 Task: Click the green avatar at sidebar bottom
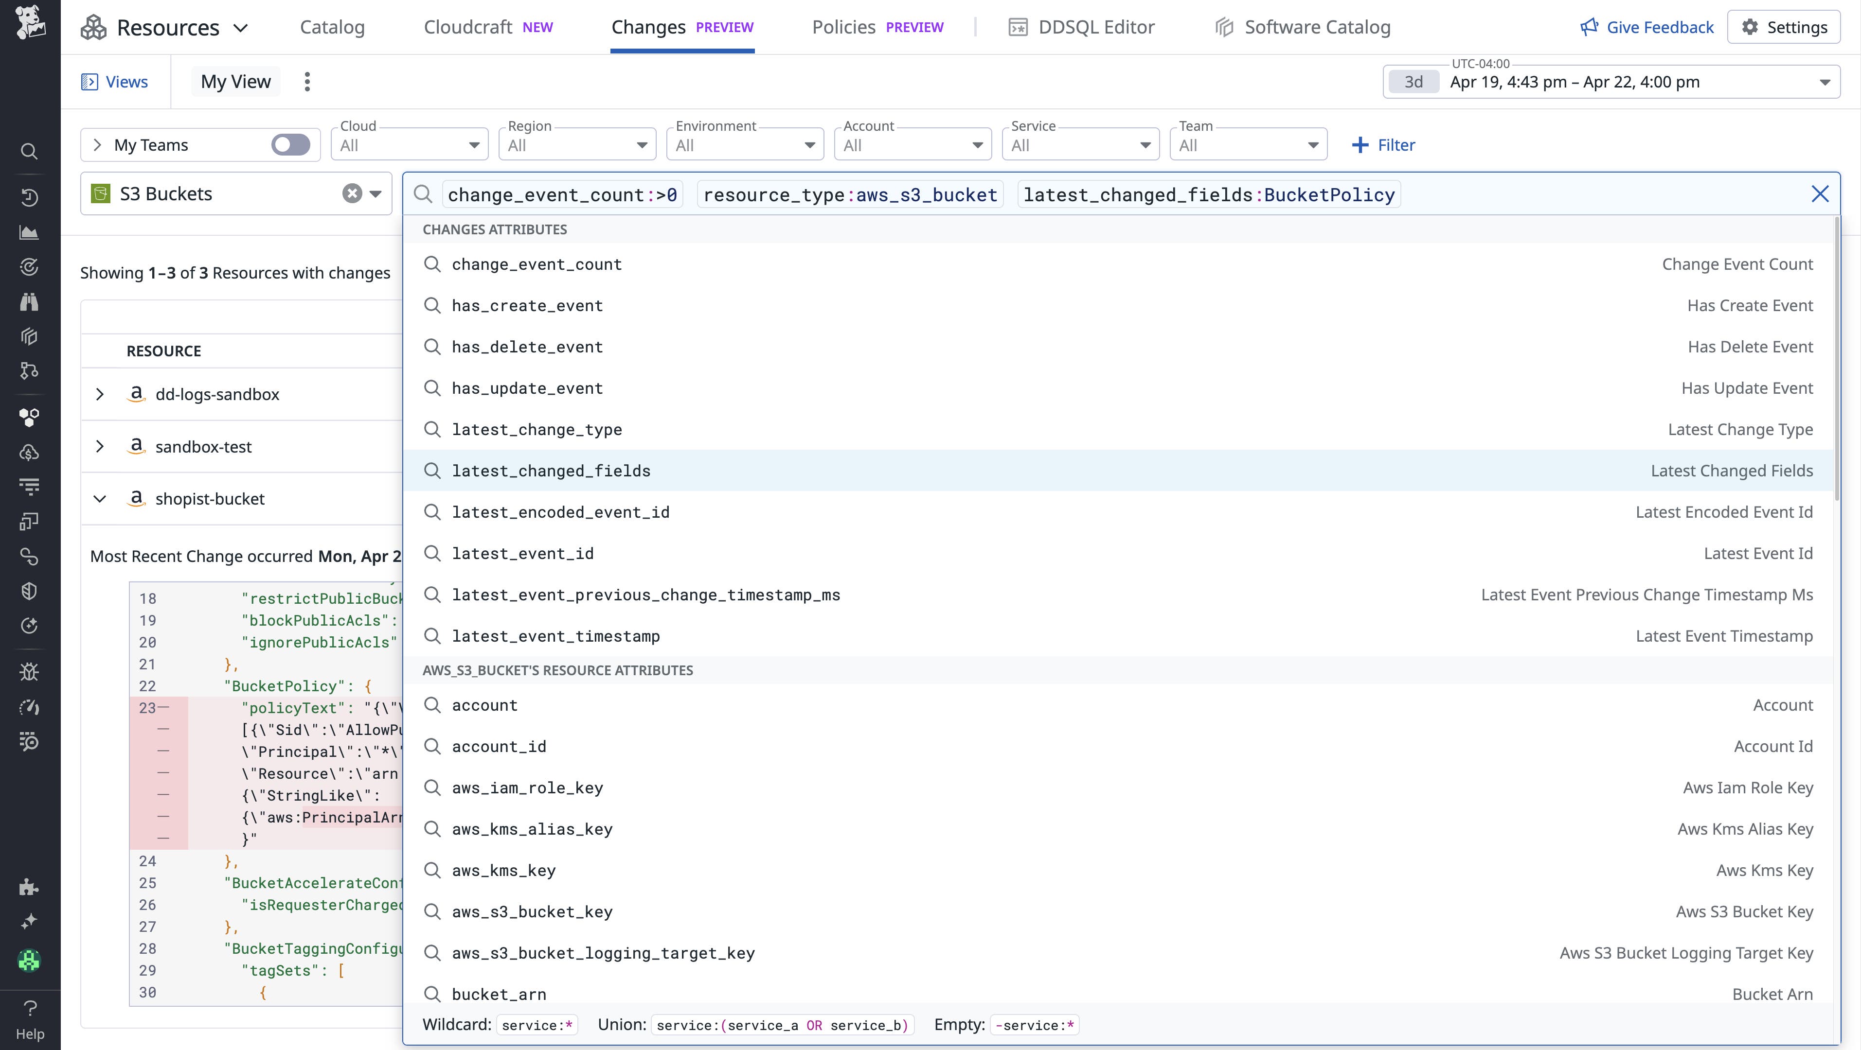click(29, 961)
